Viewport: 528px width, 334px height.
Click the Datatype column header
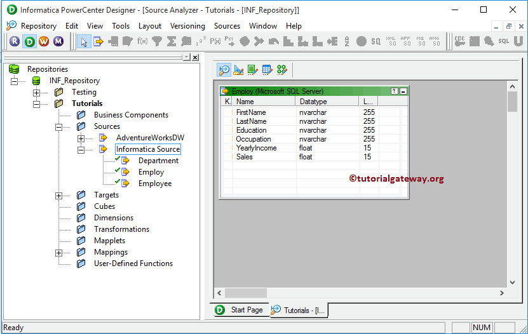tap(327, 101)
